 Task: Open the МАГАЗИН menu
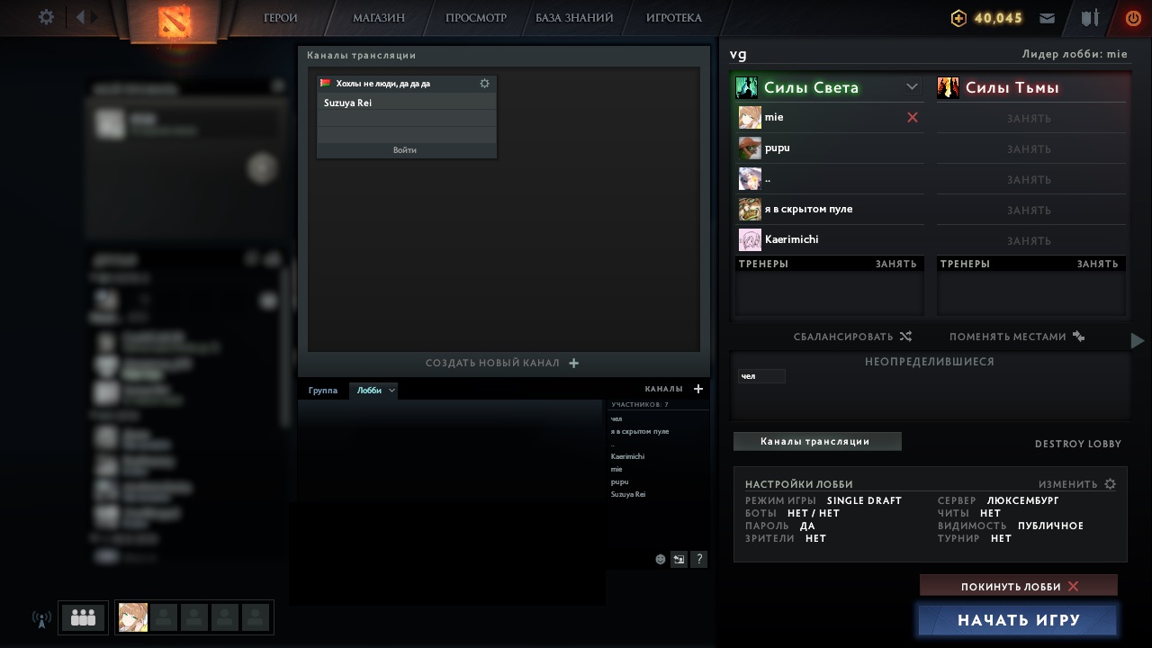pos(378,18)
